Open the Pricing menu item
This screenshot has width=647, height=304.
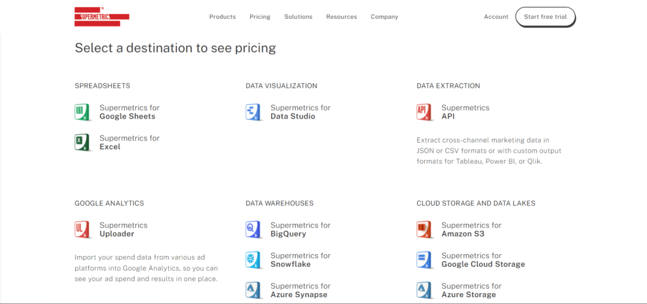click(260, 17)
